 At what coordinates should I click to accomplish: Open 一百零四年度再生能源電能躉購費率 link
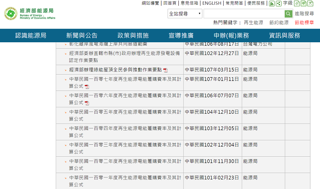click(125, 132)
